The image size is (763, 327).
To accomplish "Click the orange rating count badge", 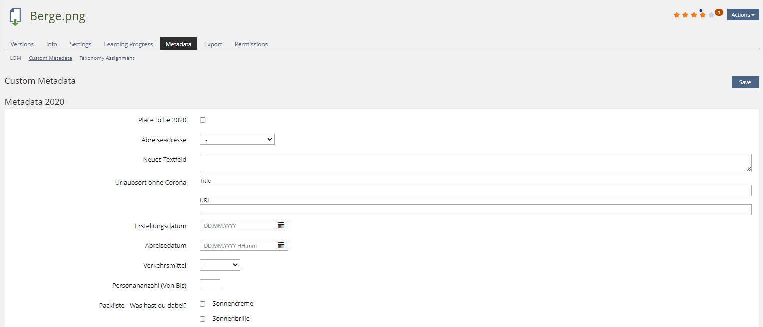I will (719, 12).
